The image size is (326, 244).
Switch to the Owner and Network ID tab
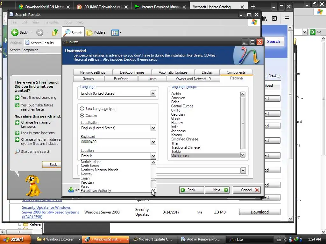(193, 79)
